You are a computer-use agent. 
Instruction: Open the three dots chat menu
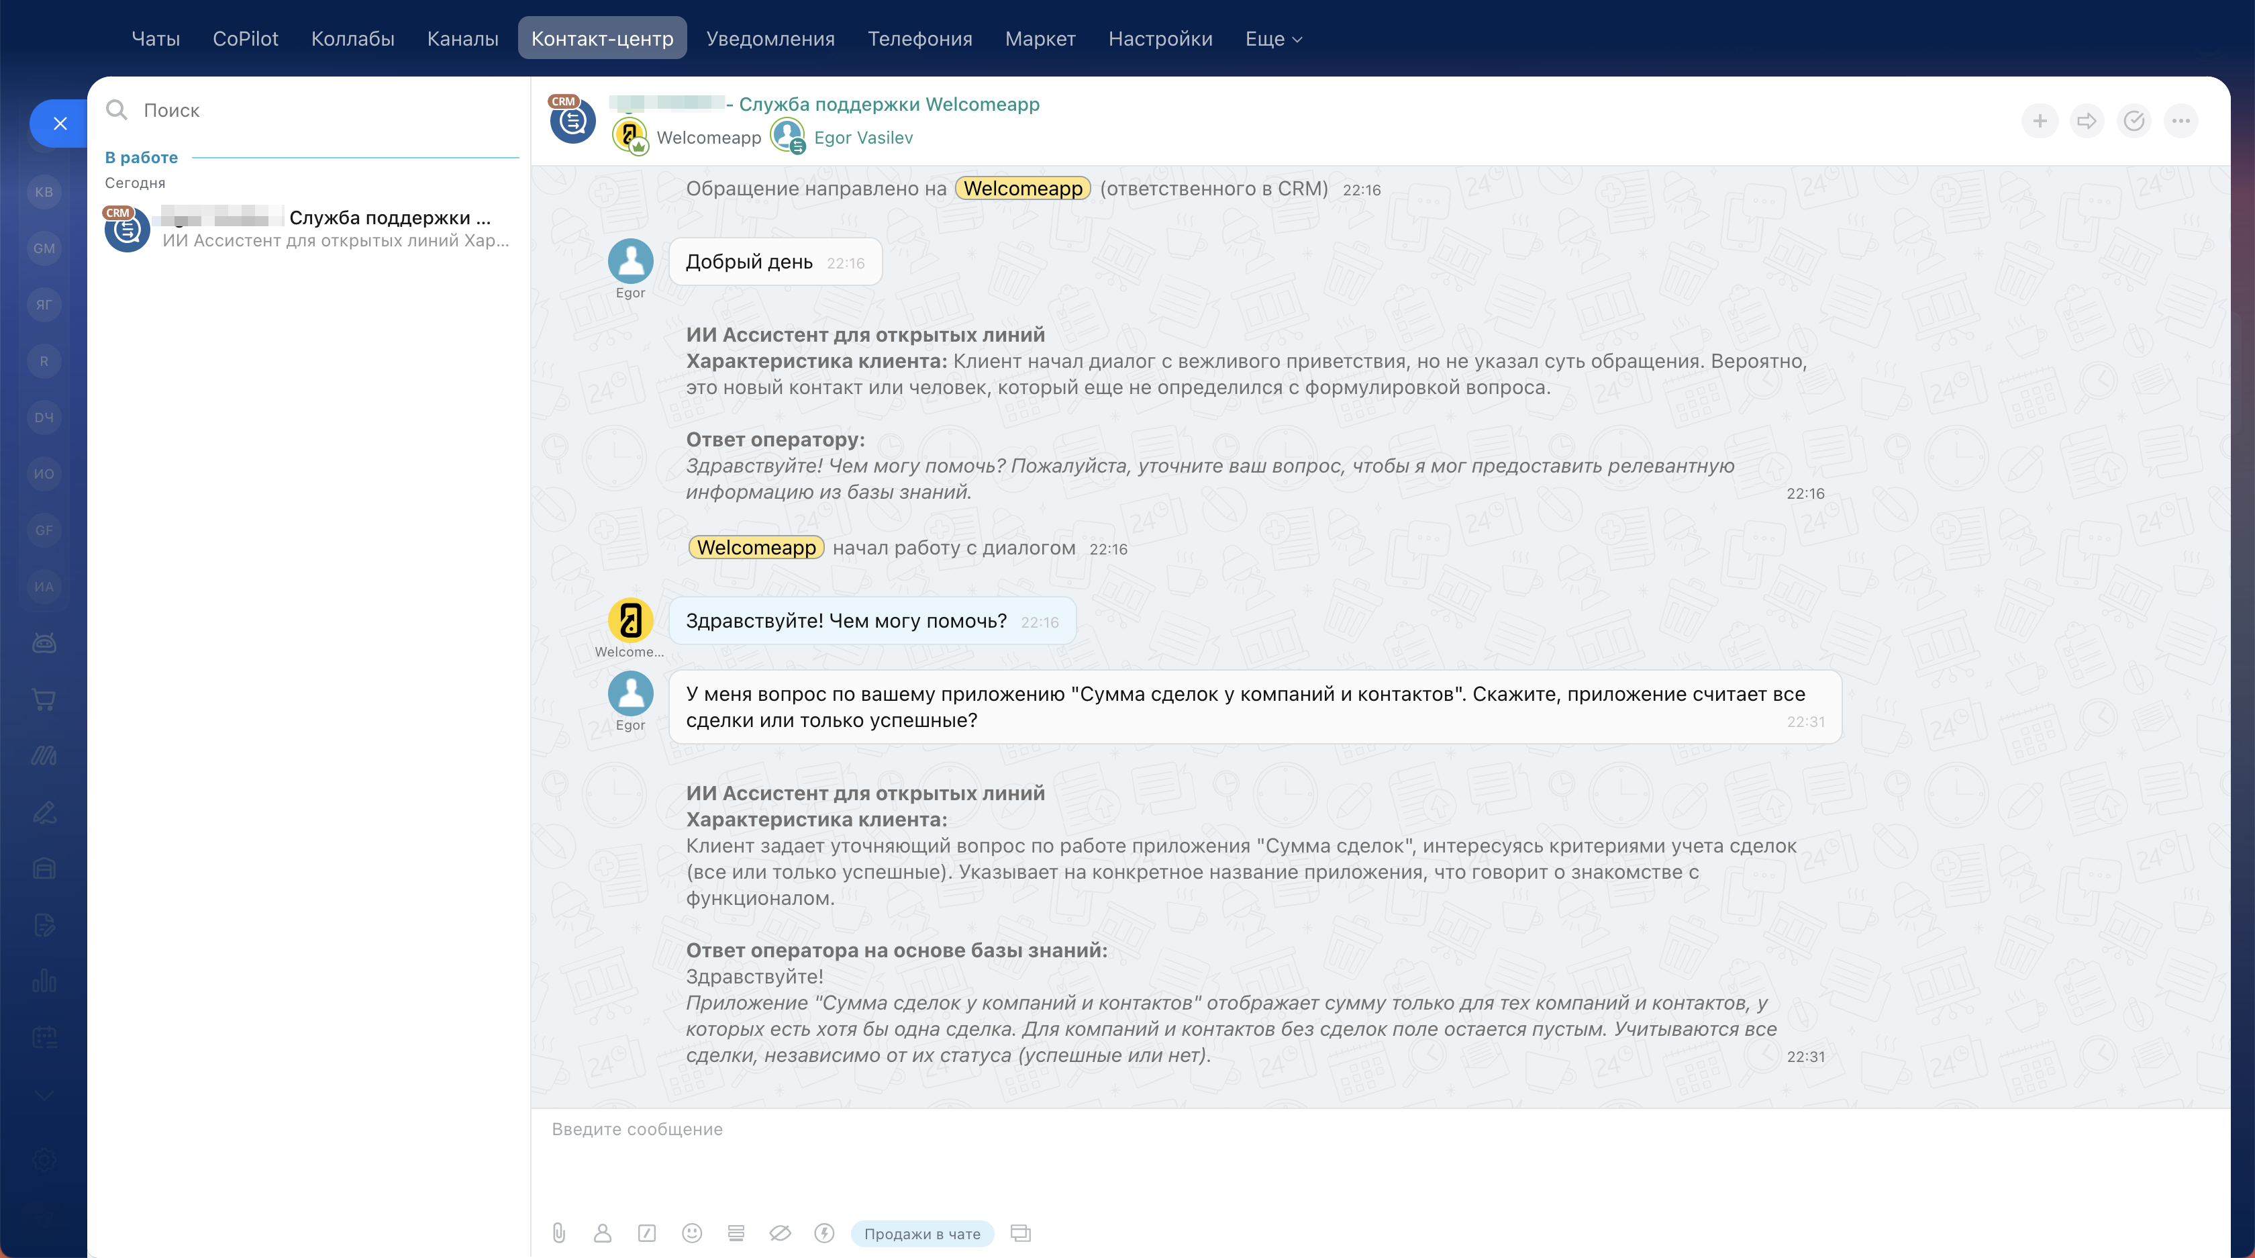[x=2181, y=121]
